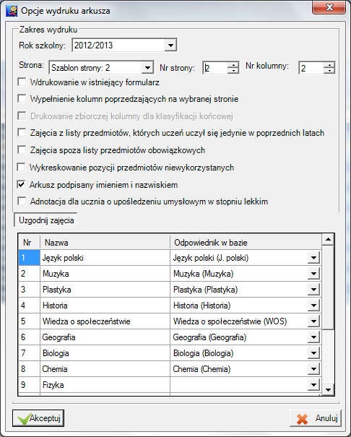Click row number 1 cell
This screenshot has height=437, width=351.
29,258
